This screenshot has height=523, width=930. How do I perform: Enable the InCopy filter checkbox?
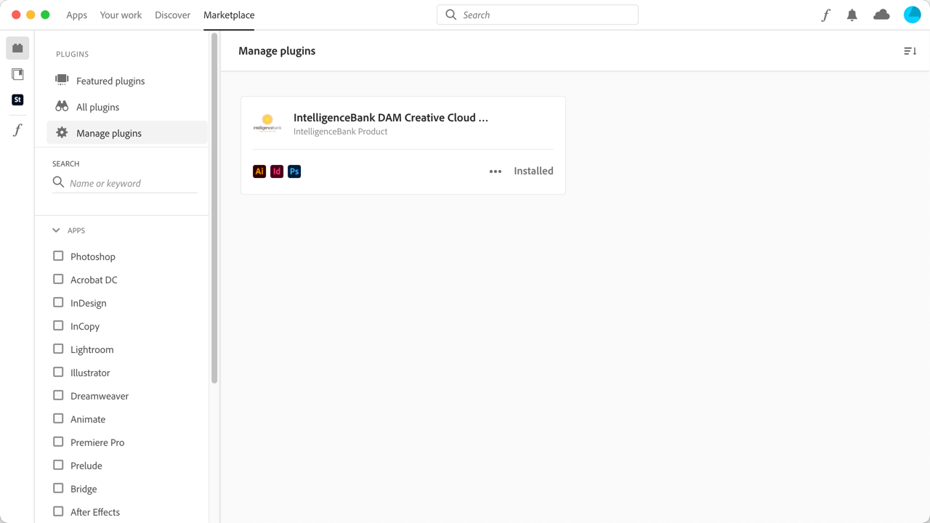pos(58,325)
